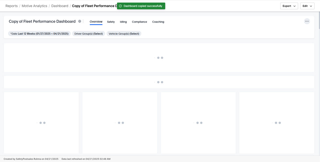
Task: Open the Dashboard breadcrumb link
Action: [x=60, y=6]
